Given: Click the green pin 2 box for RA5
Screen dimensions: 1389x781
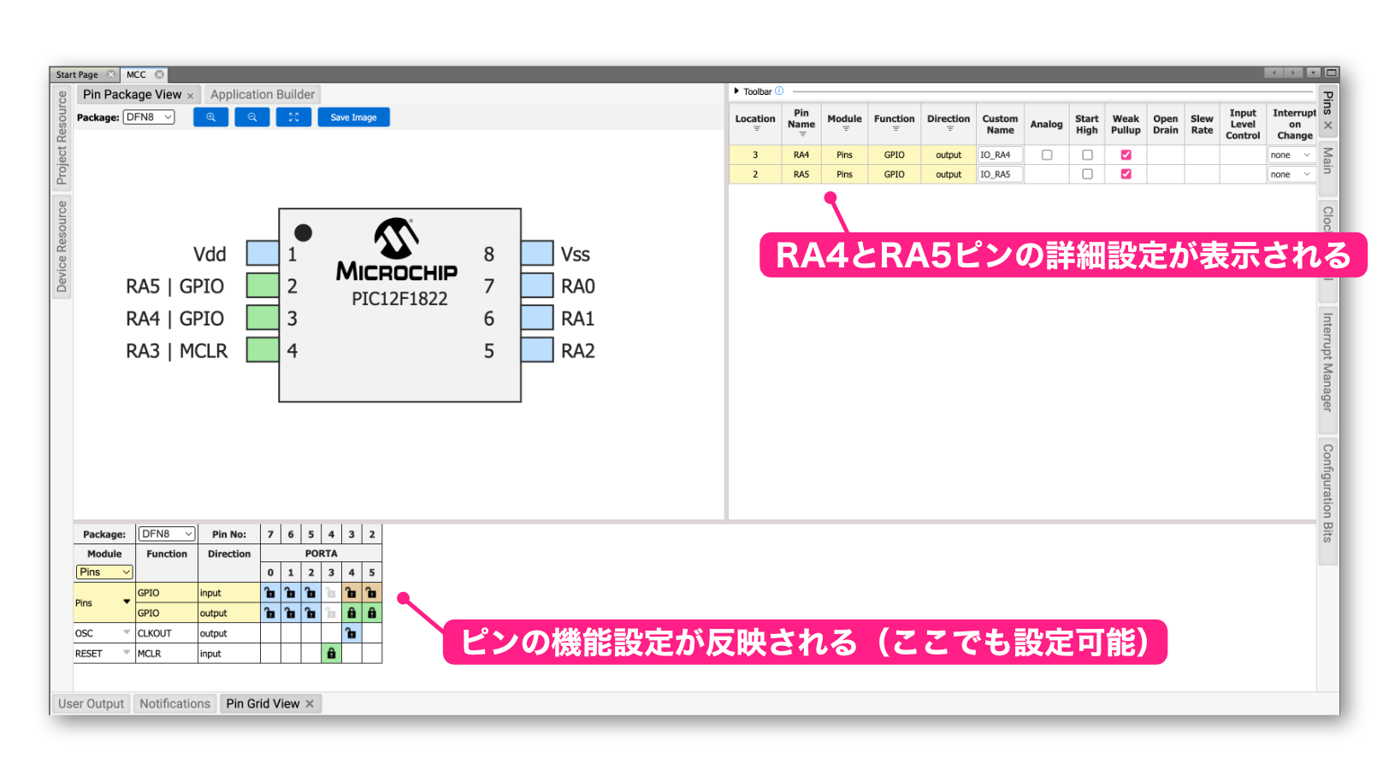Looking at the screenshot, I should click(263, 285).
